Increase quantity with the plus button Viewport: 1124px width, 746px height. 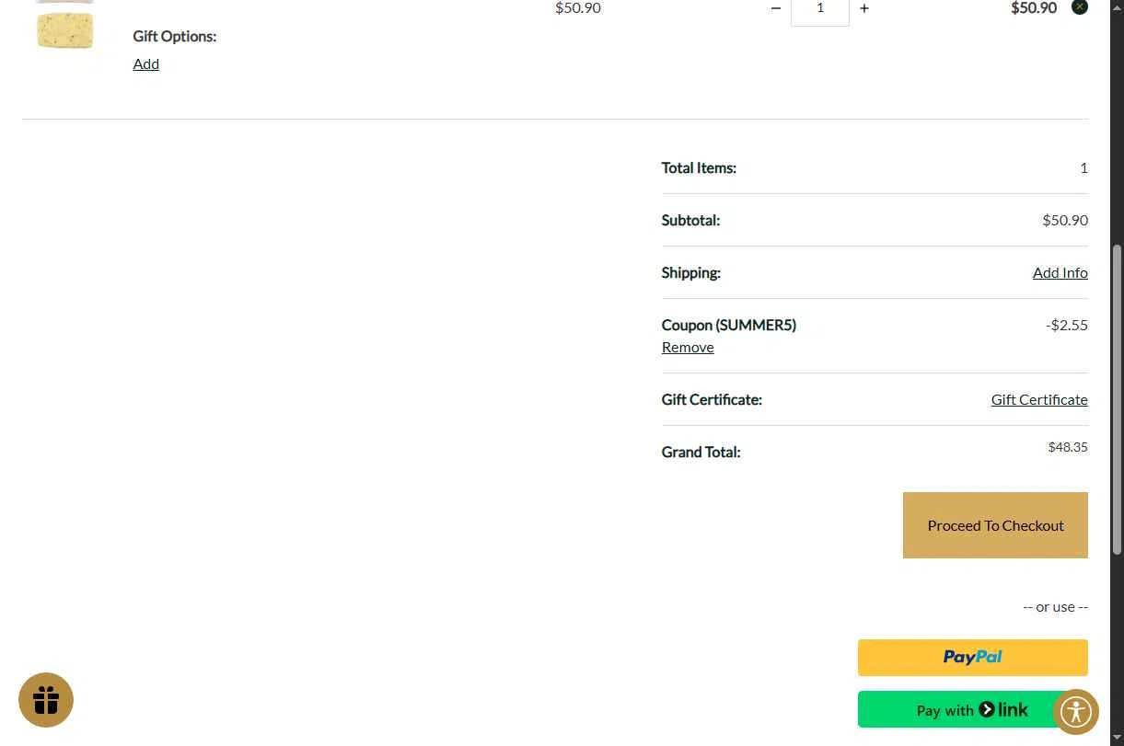(863, 8)
